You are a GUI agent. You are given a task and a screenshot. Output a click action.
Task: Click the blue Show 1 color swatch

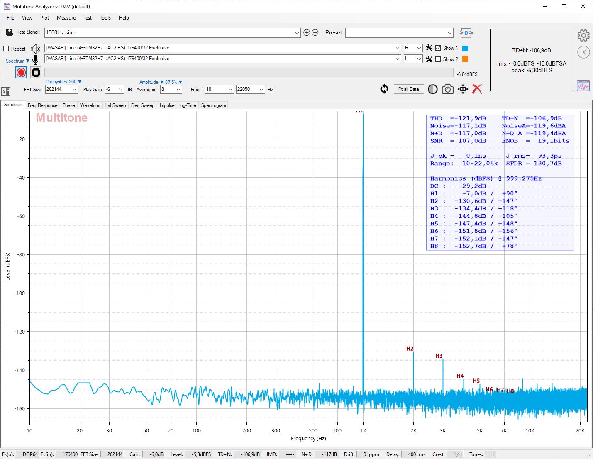click(465, 49)
